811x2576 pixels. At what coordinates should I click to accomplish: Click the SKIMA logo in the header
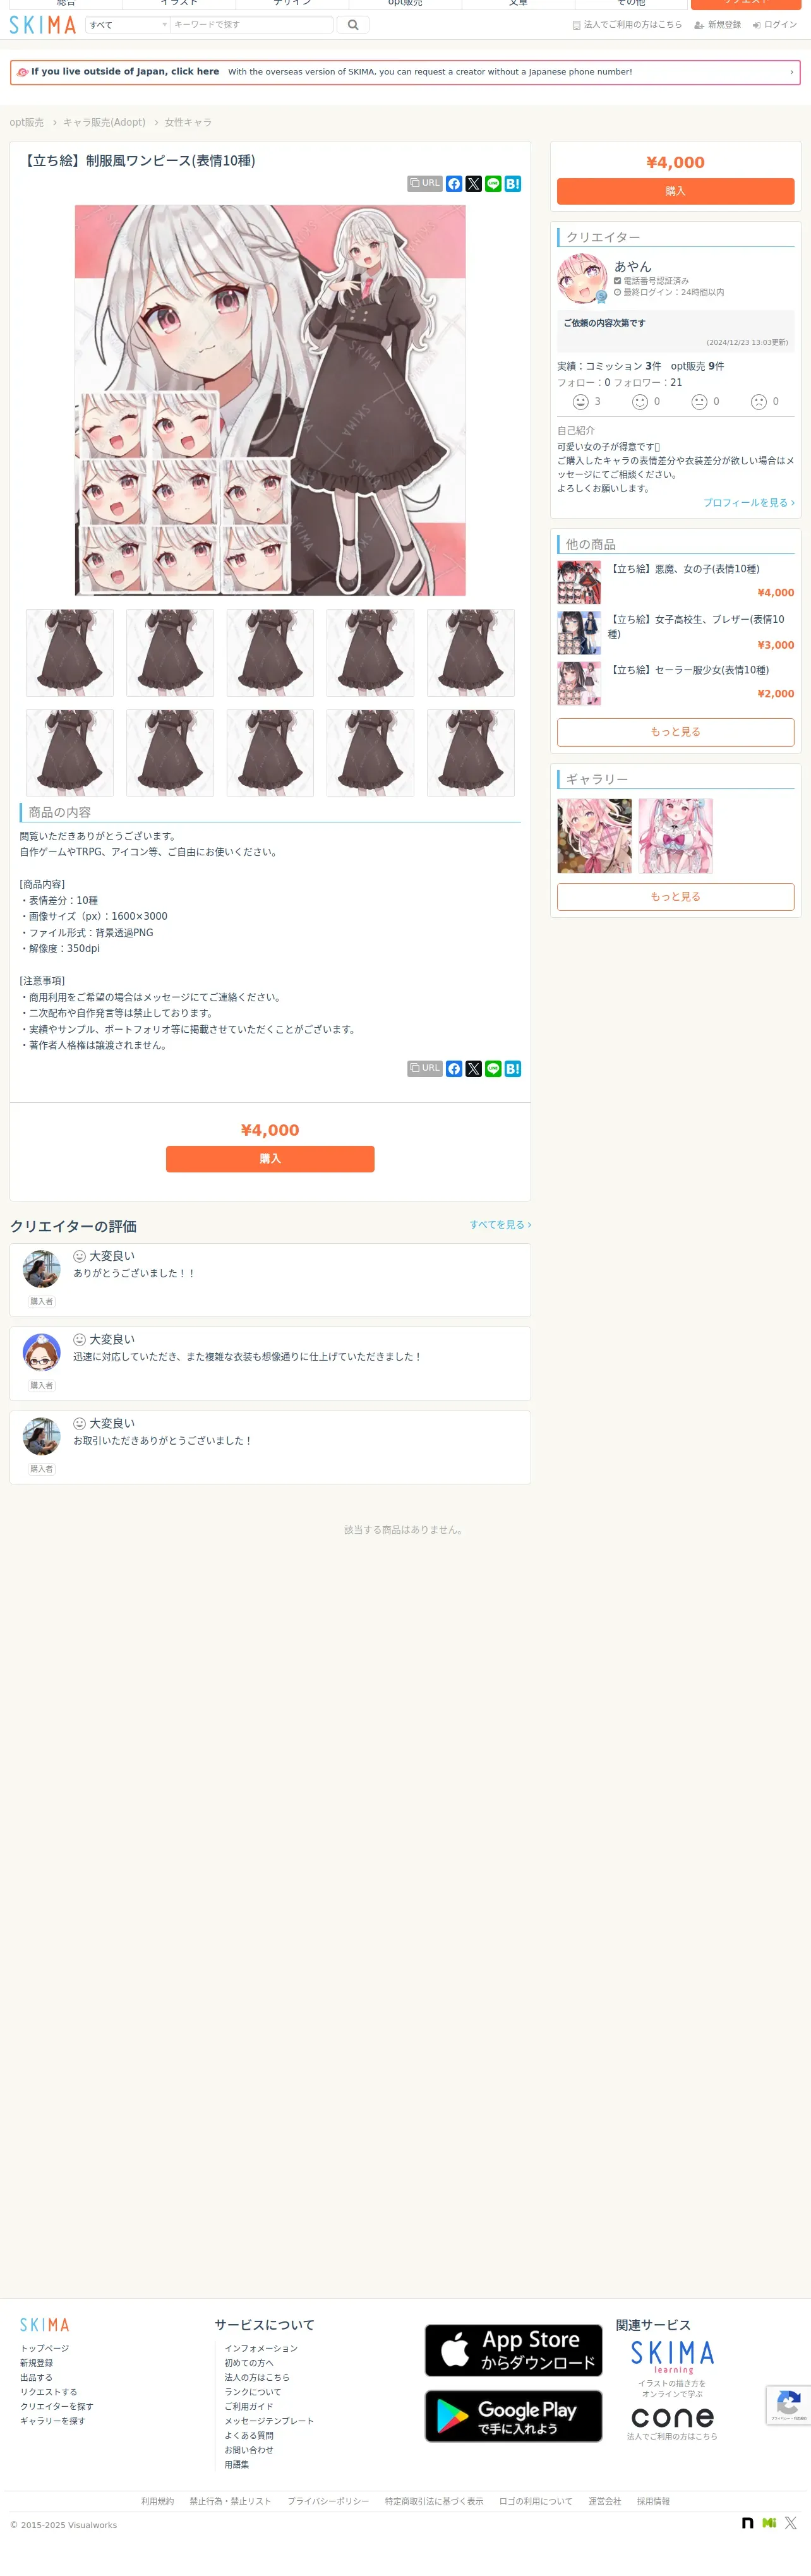[43, 25]
